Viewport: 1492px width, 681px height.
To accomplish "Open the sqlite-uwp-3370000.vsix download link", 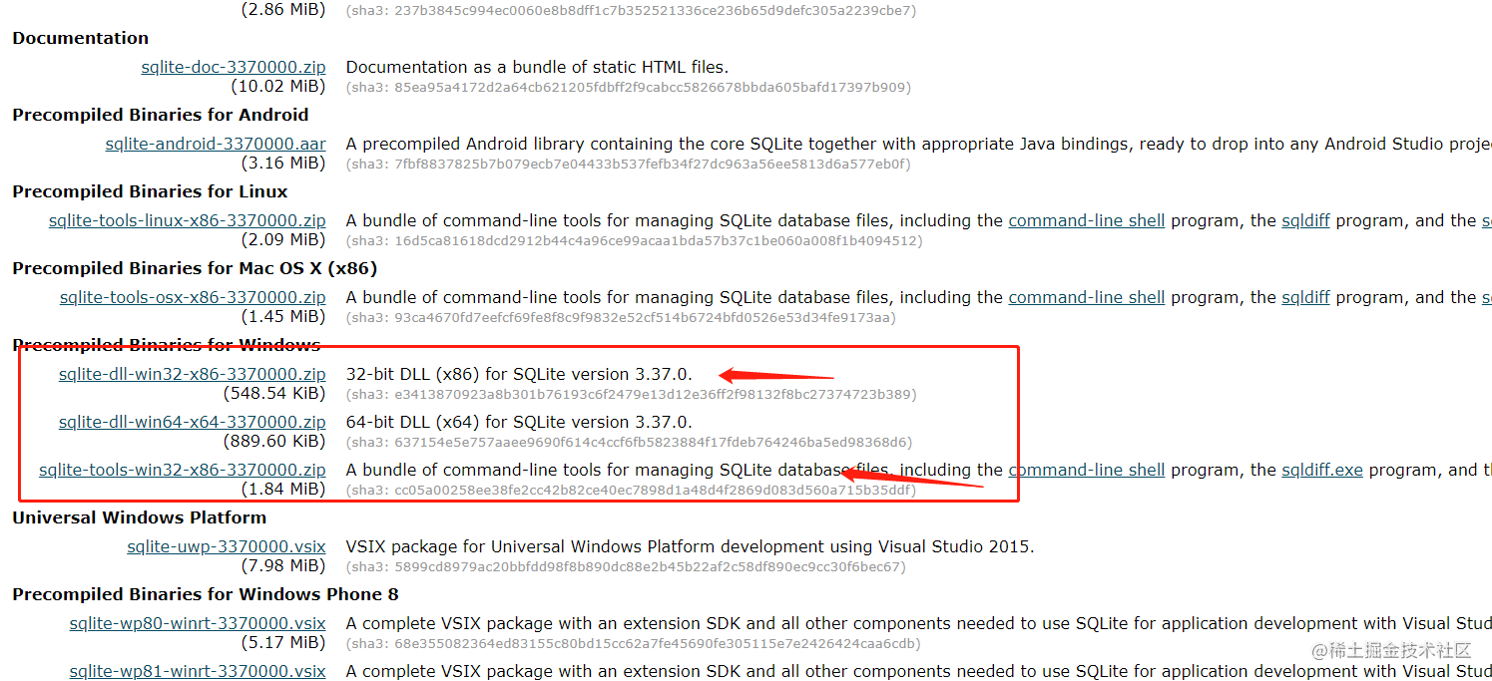I will click(x=226, y=546).
